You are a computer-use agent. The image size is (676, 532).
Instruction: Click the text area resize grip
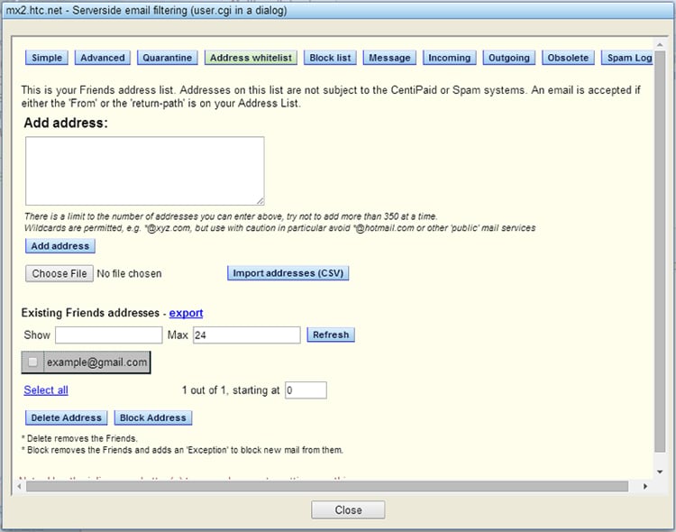(x=260, y=201)
